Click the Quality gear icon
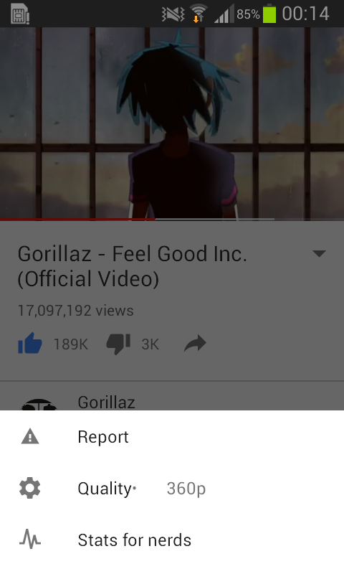344x574 pixels. point(30,488)
